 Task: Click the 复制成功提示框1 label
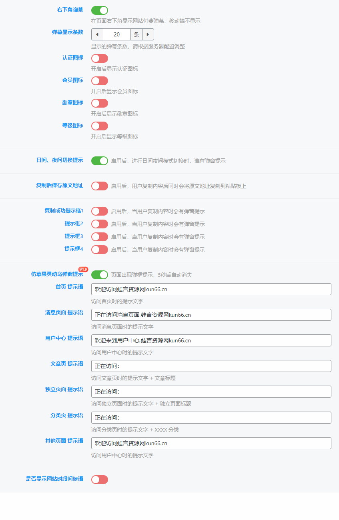64,210
